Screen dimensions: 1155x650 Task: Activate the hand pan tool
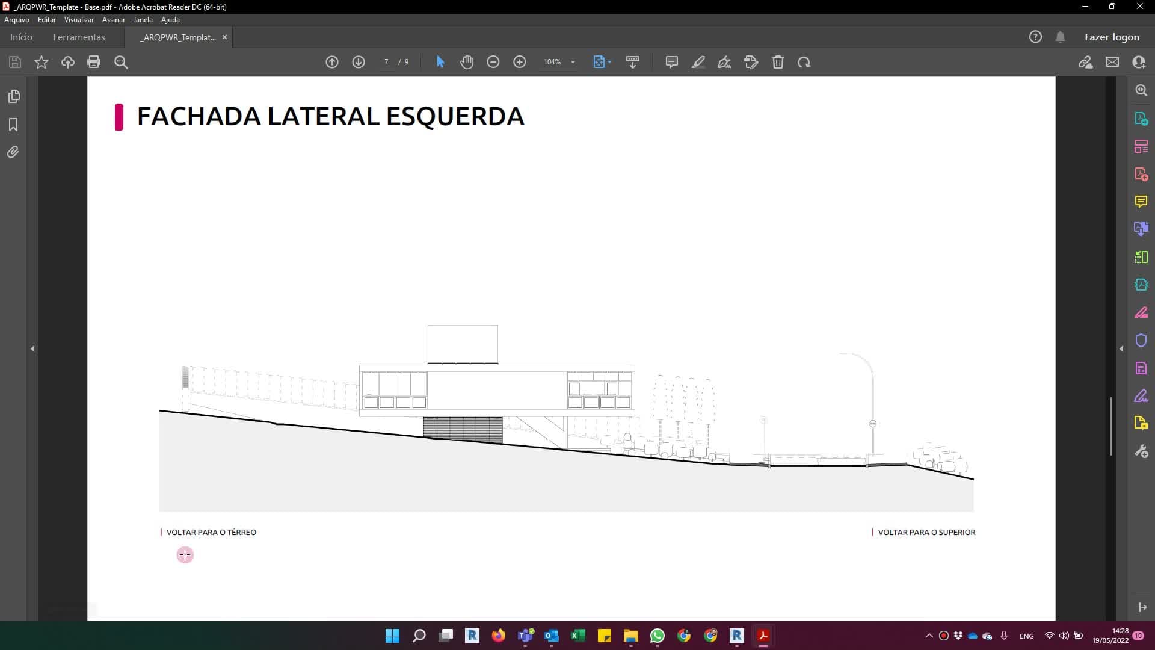pos(467,62)
